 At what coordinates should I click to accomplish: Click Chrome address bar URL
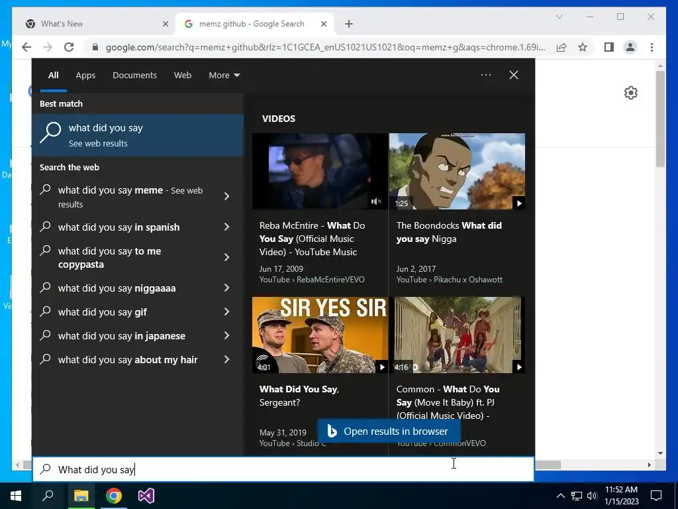pyautogui.click(x=325, y=47)
